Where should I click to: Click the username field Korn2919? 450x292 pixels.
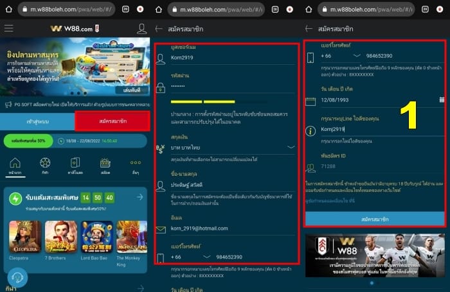click(233, 58)
